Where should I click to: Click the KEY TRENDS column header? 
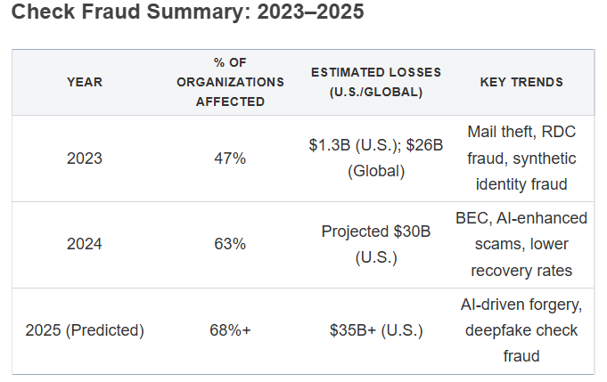tap(521, 82)
